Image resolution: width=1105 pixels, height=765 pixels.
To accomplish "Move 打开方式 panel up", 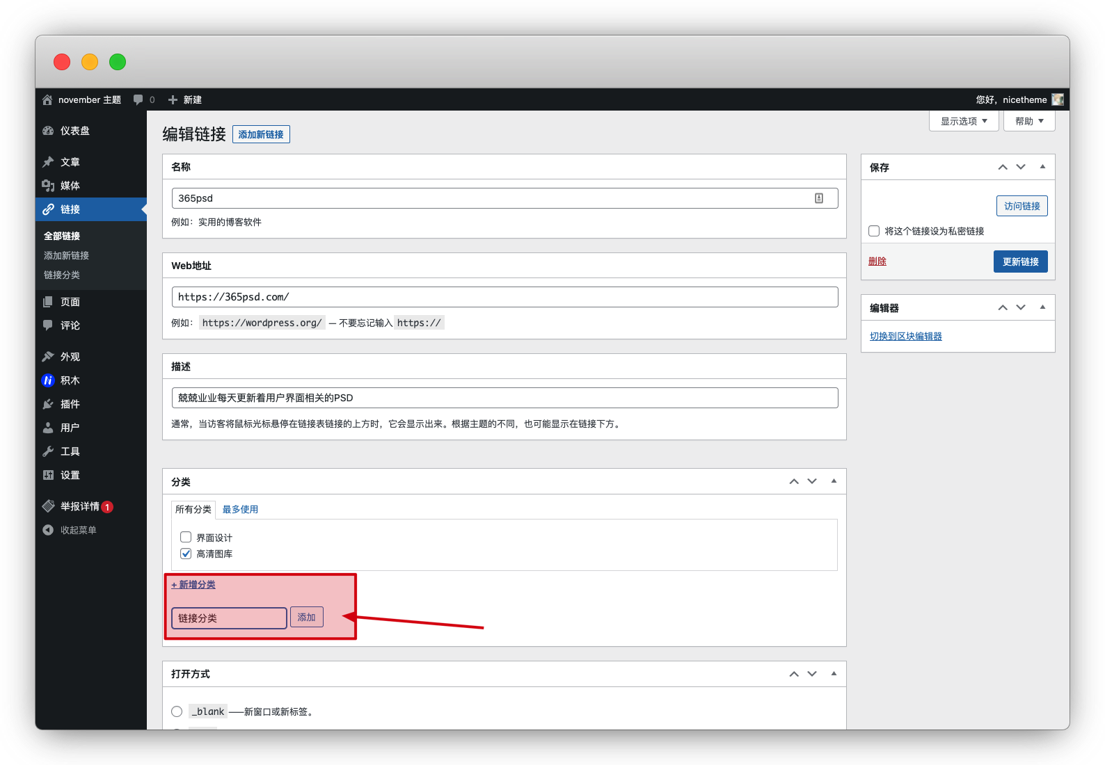I will click(x=794, y=674).
